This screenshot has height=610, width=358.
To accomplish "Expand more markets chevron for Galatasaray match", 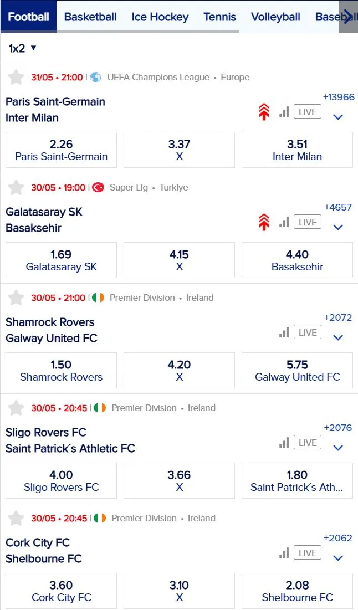I will click(x=338, y=227).
